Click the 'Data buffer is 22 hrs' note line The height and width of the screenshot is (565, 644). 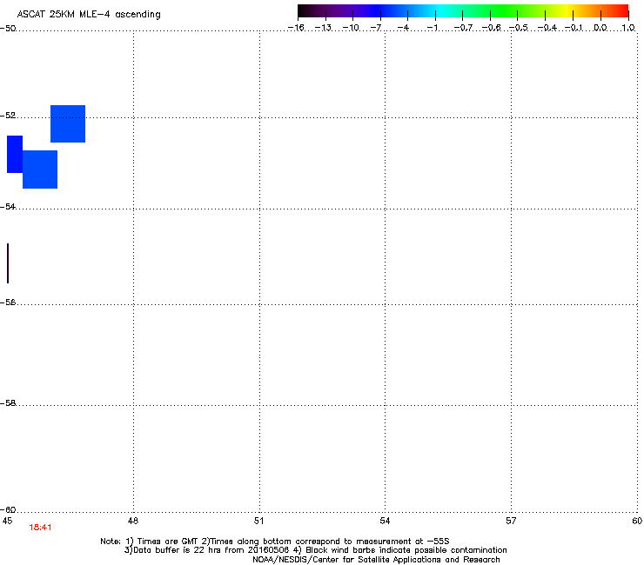point(315,550)
